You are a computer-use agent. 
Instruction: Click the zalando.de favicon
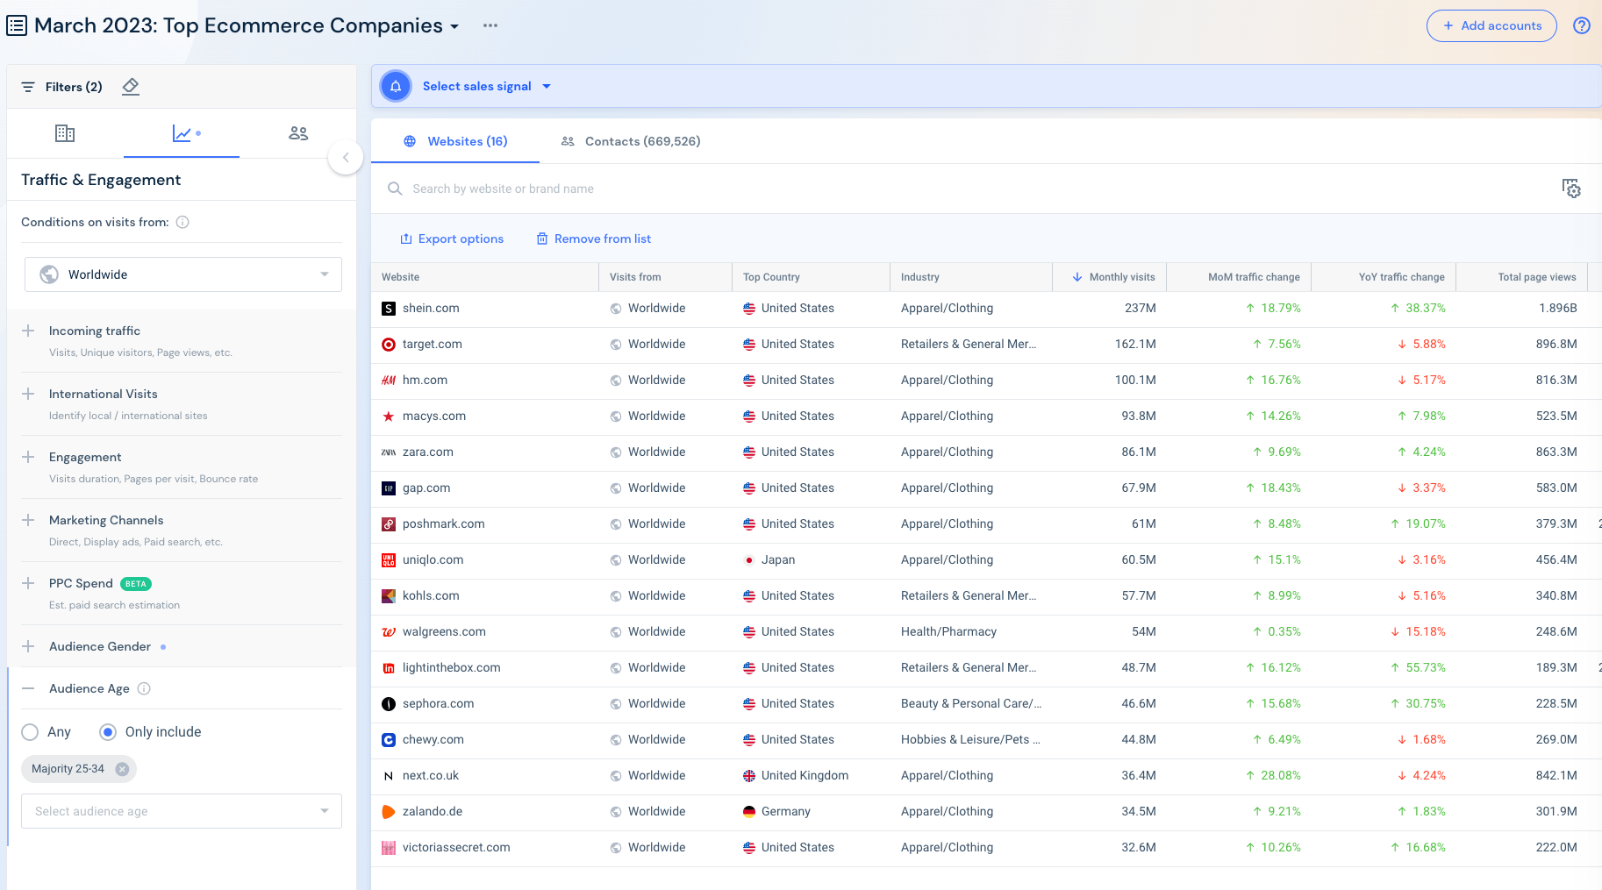point(389,812)
